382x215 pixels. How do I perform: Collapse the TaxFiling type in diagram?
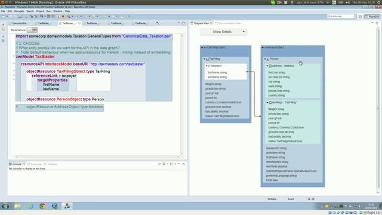pyautogui.click(x=204, y=59)
